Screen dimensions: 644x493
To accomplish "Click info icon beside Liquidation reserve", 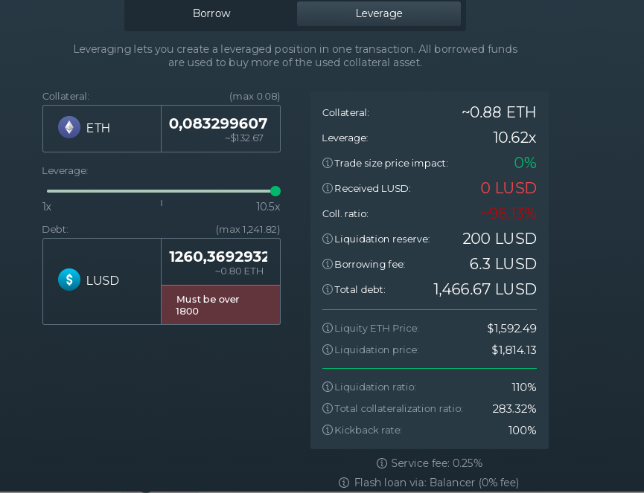I will (328, 239).
